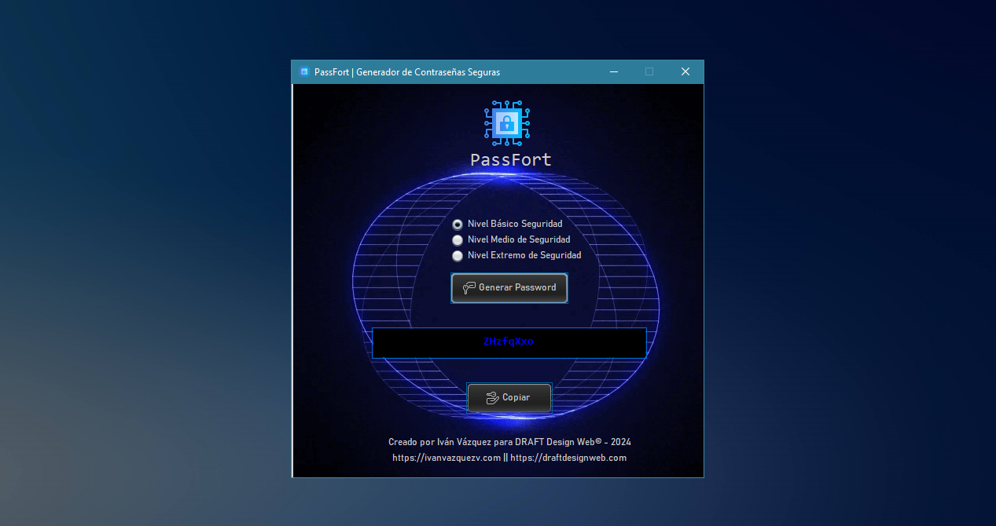996x526 pixels.
Task: Close the PassFort window
Action: (685, 72)
